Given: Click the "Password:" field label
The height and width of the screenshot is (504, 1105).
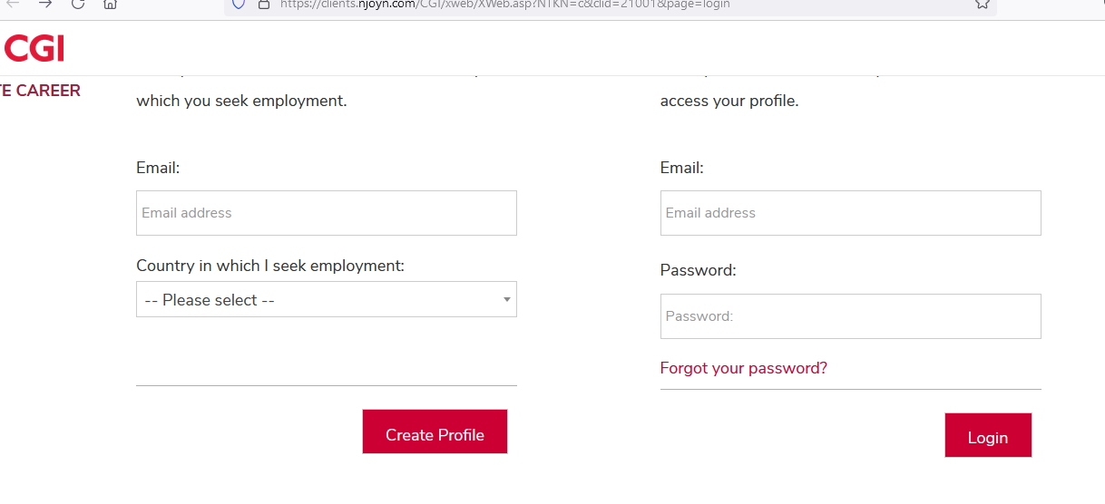Looking at the screenshot, I should 698,270.
